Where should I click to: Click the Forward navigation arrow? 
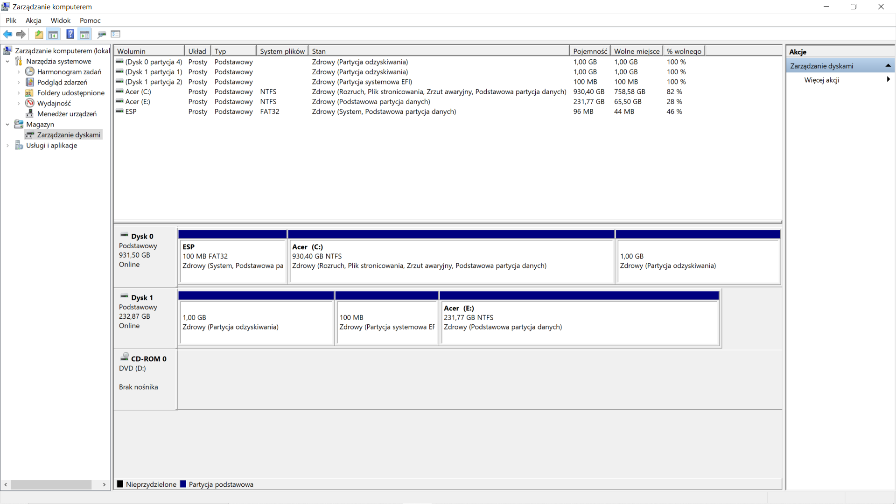coord(21,34)
